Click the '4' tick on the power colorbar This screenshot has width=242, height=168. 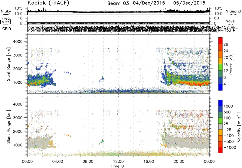pyautogui.click(x=224, y=84)
